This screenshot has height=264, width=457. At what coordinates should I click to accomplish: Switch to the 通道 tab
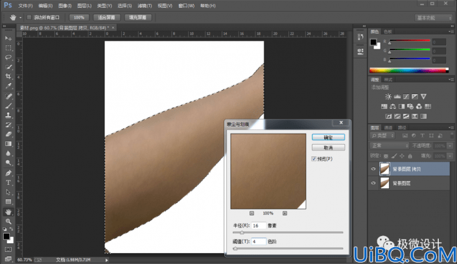[x=388, y=128]
